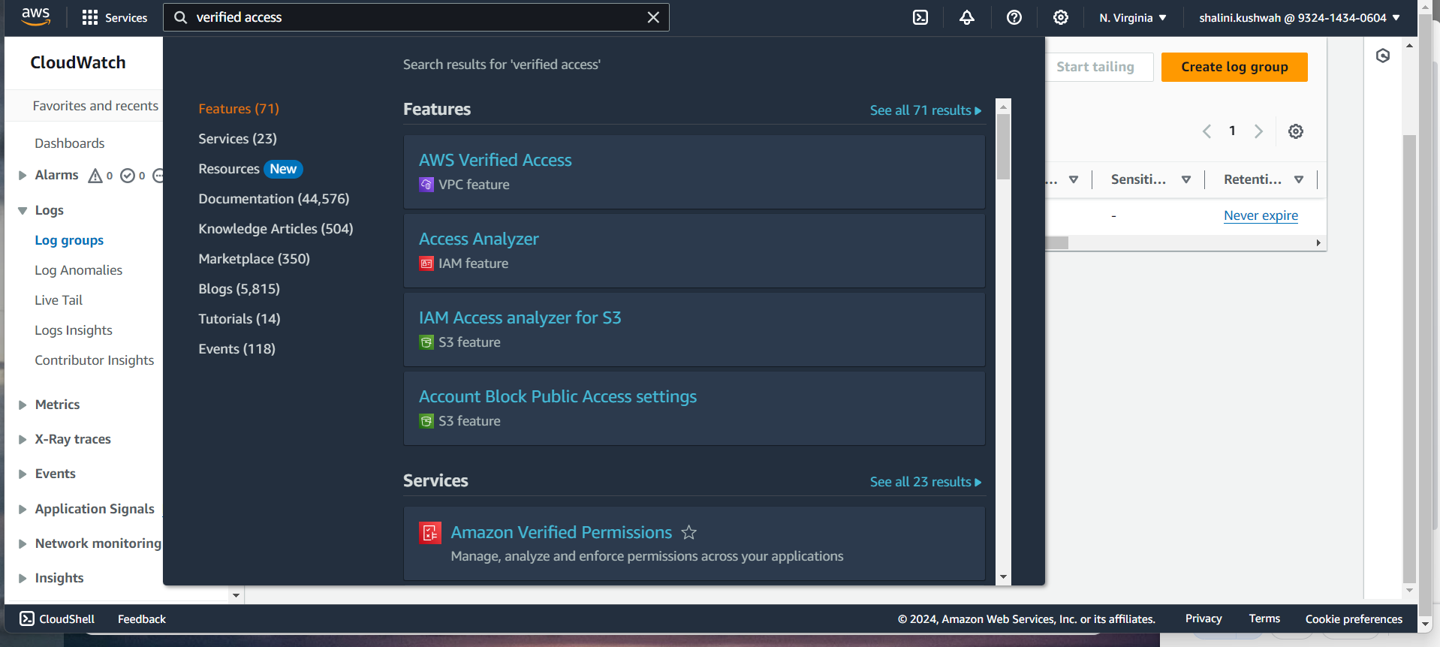Image resolution: width=1440 pixels, height=647 pixels.
Task: Expand the Application Signals section
Action: (x=23, y=510)
